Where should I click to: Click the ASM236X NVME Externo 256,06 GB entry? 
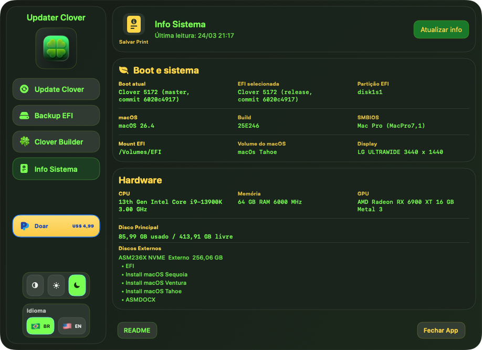click(x=171, y=258)
